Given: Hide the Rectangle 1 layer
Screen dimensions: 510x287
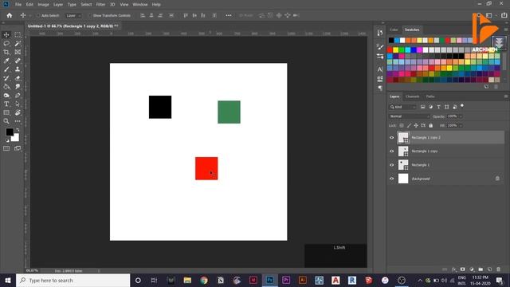Looking at the screenshot, I should pos(391,165).
